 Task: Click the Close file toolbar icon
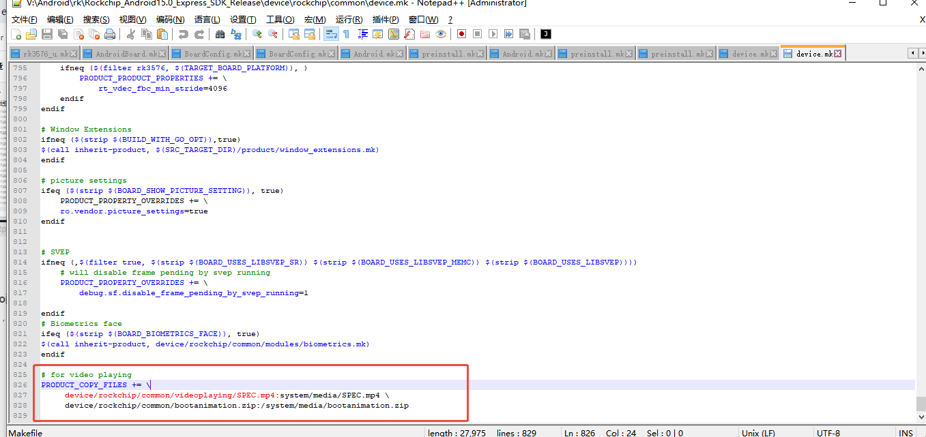[x=78, y=34]
